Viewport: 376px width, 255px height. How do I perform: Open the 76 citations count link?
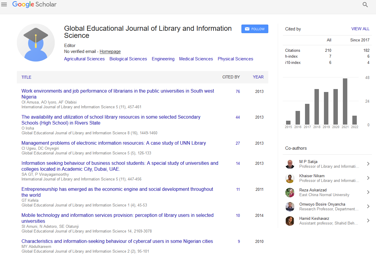pyautogui.click(x=238, y=91)
